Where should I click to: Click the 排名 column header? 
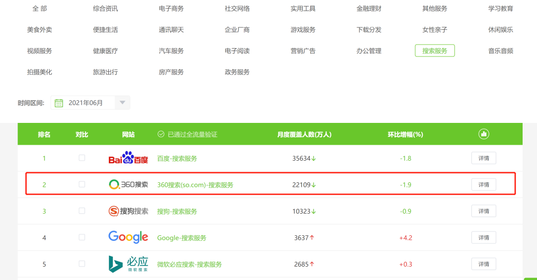(x=44, y=134)
